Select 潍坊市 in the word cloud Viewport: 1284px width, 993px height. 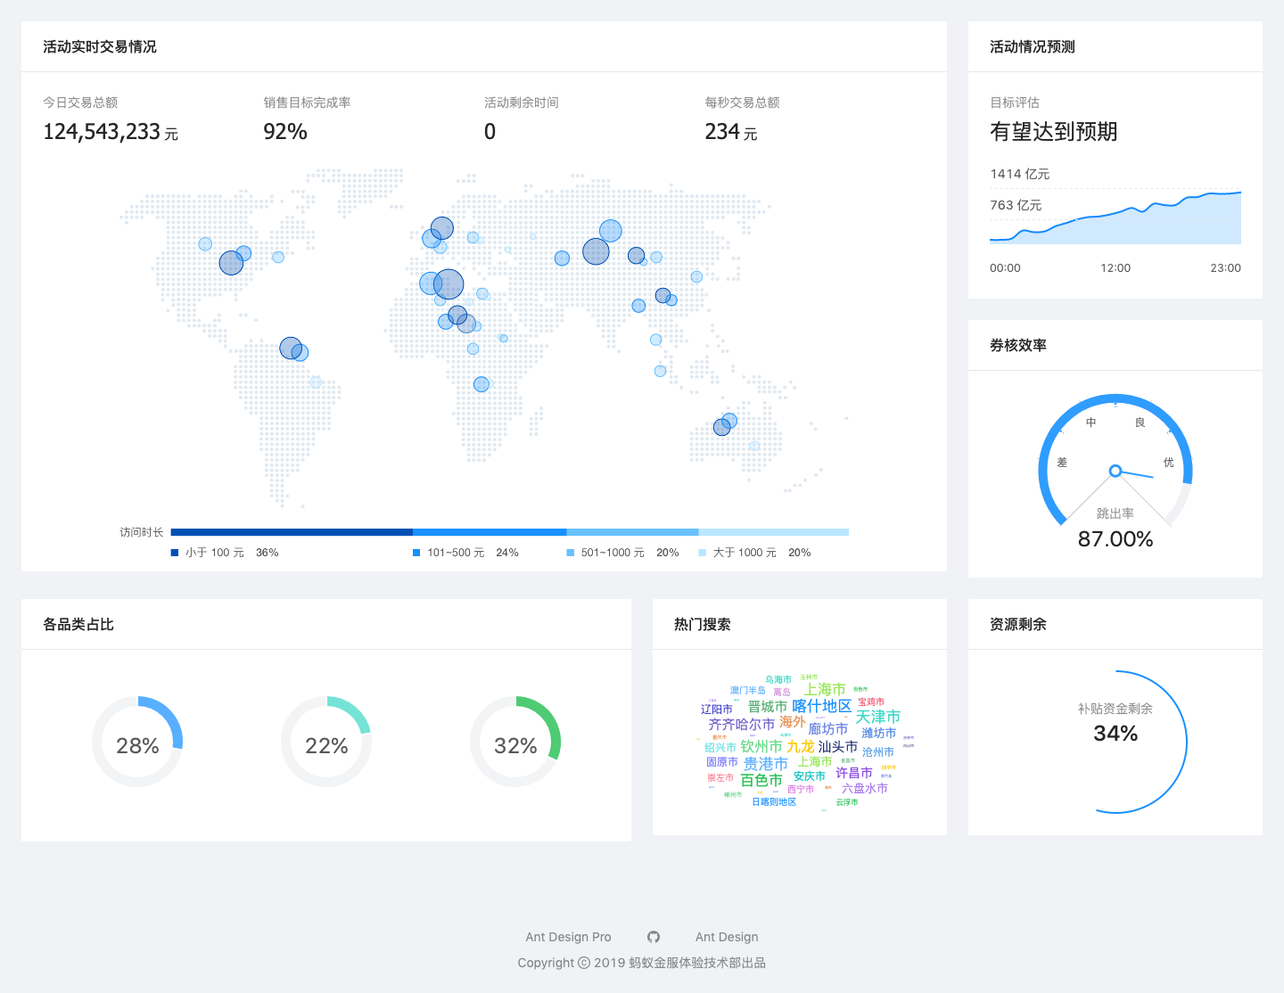pos(879,734)
